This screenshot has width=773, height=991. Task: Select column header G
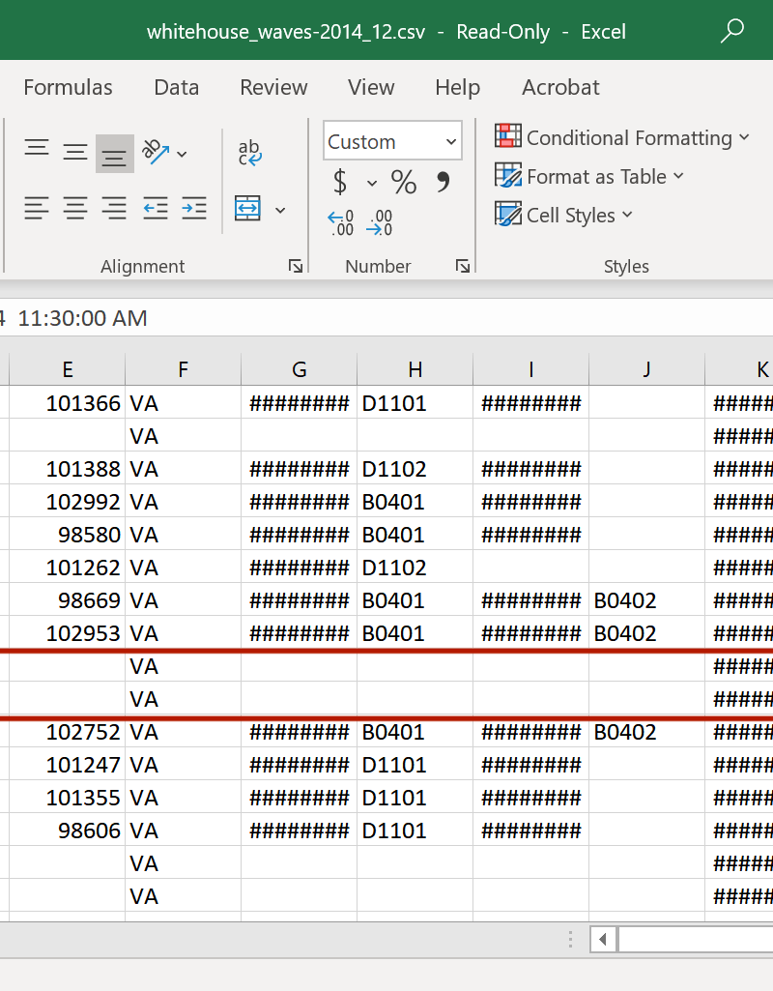299,368
